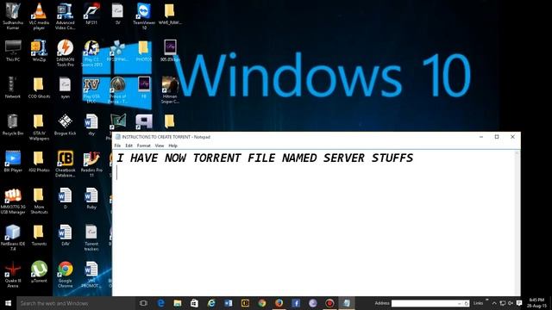
Task: Show hidden system tray icons
Action: click(x=494, y=303)
